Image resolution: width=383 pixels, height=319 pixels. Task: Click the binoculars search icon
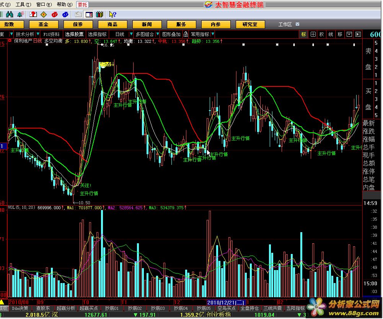[x=10, y=15]
